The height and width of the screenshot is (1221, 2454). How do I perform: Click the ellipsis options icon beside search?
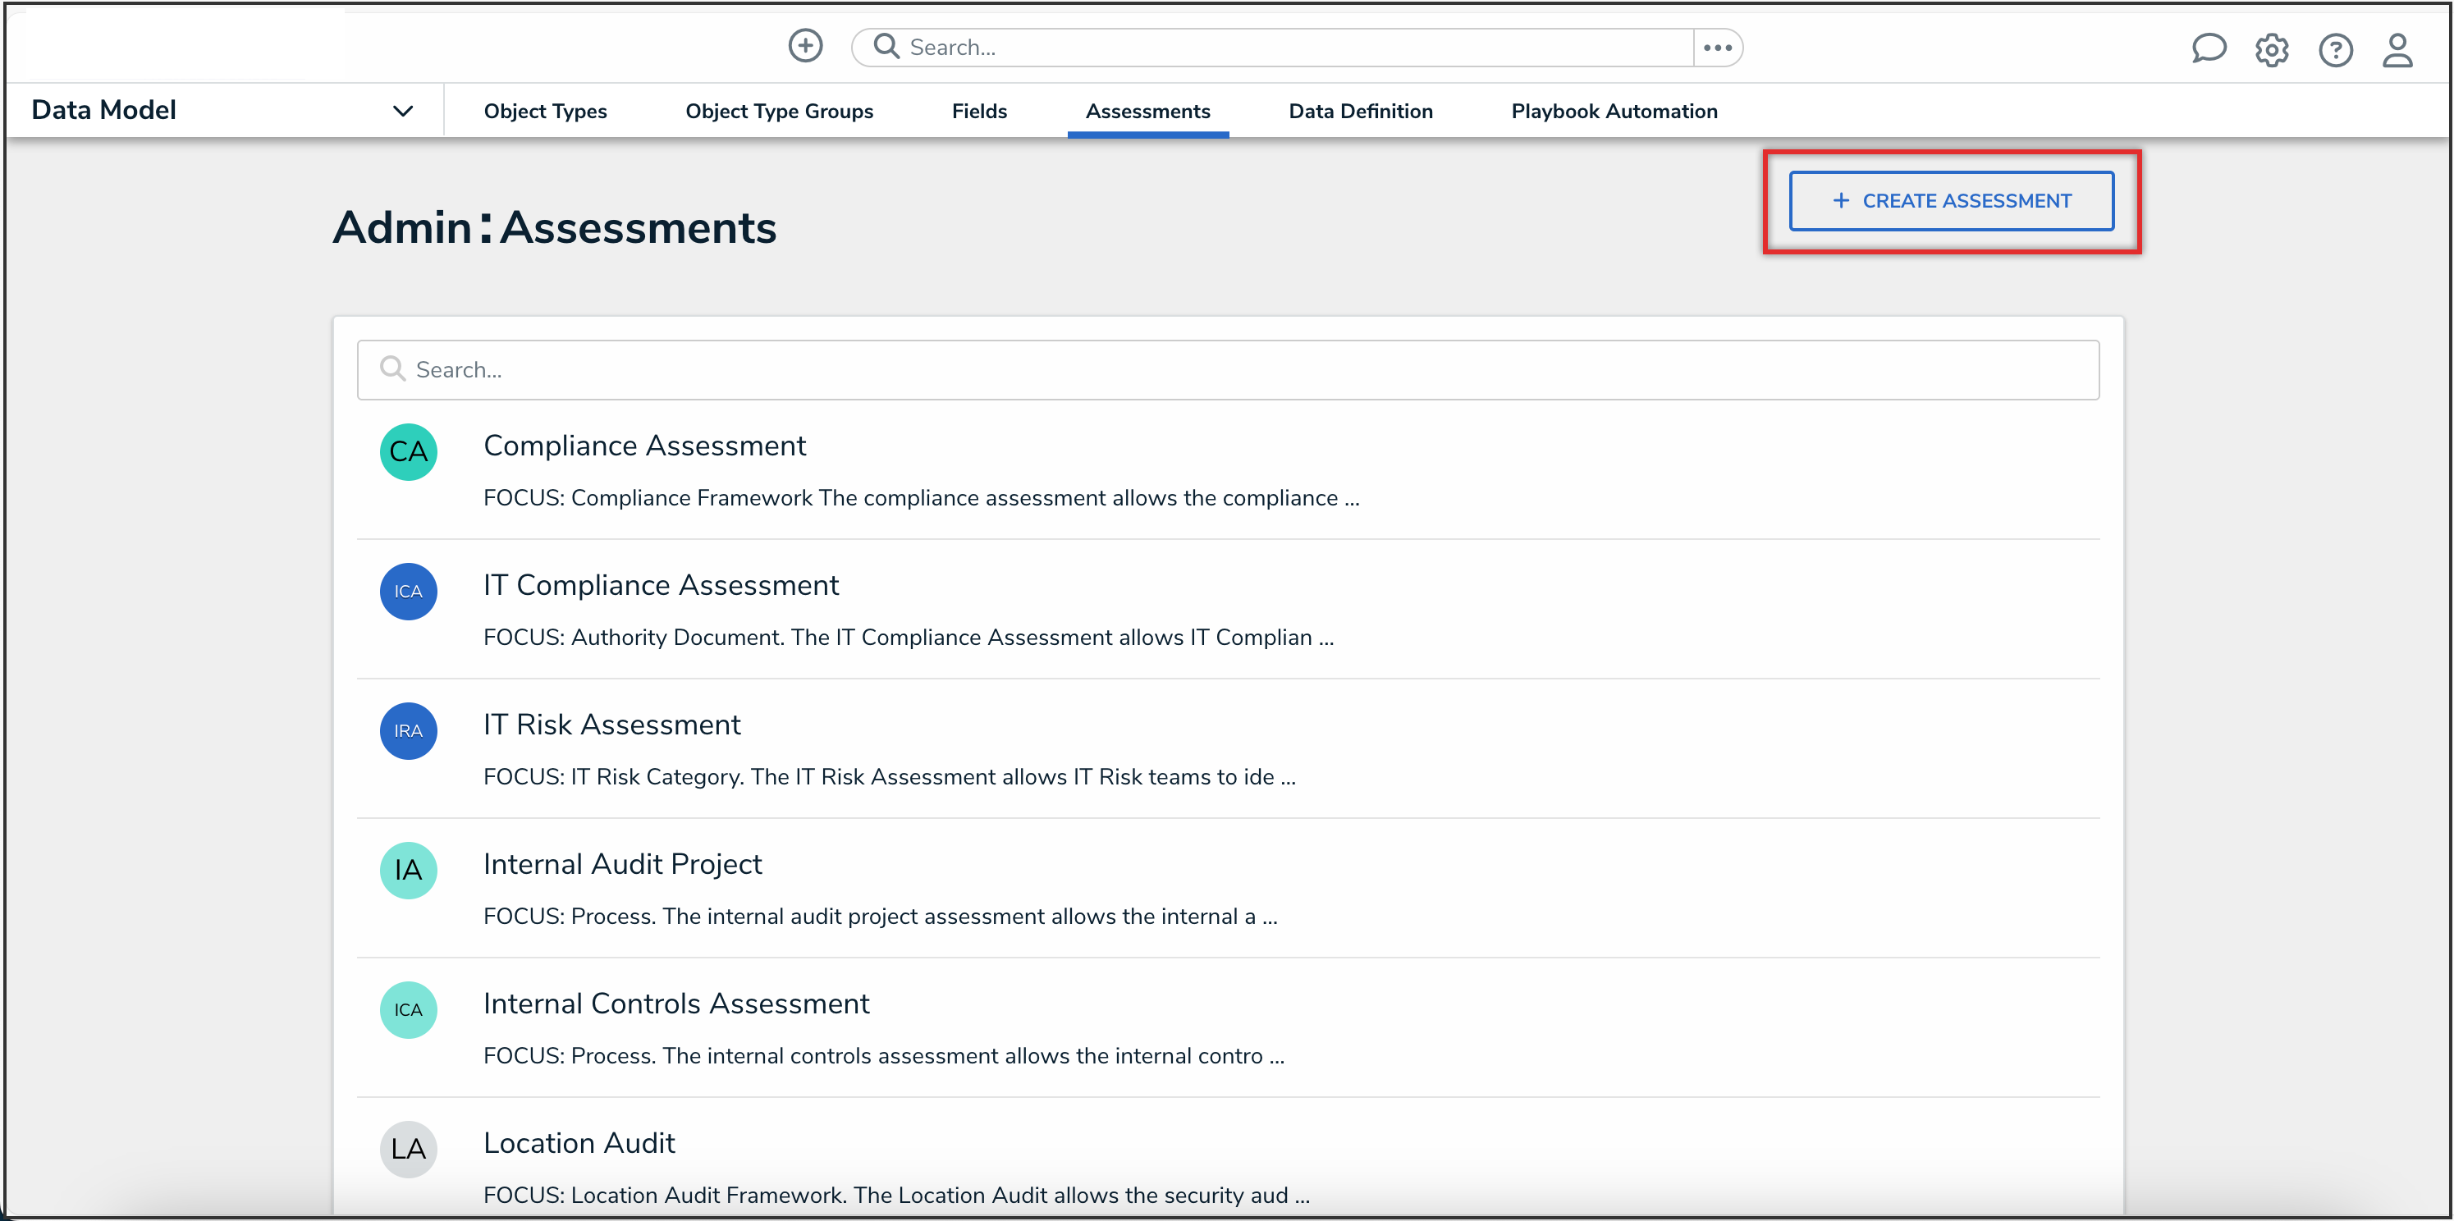[1718, 47]
